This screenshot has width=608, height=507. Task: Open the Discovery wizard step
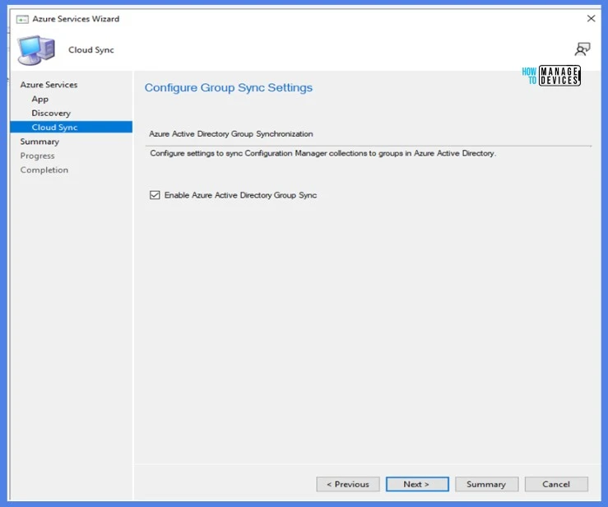click(x=51, y=113)
